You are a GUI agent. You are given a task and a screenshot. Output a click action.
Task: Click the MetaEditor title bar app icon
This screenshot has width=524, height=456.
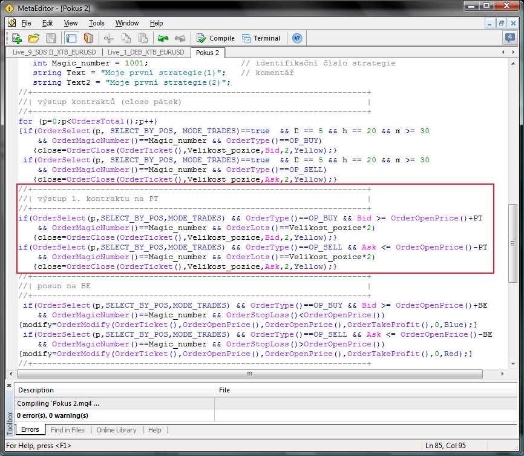coord(9,8)
